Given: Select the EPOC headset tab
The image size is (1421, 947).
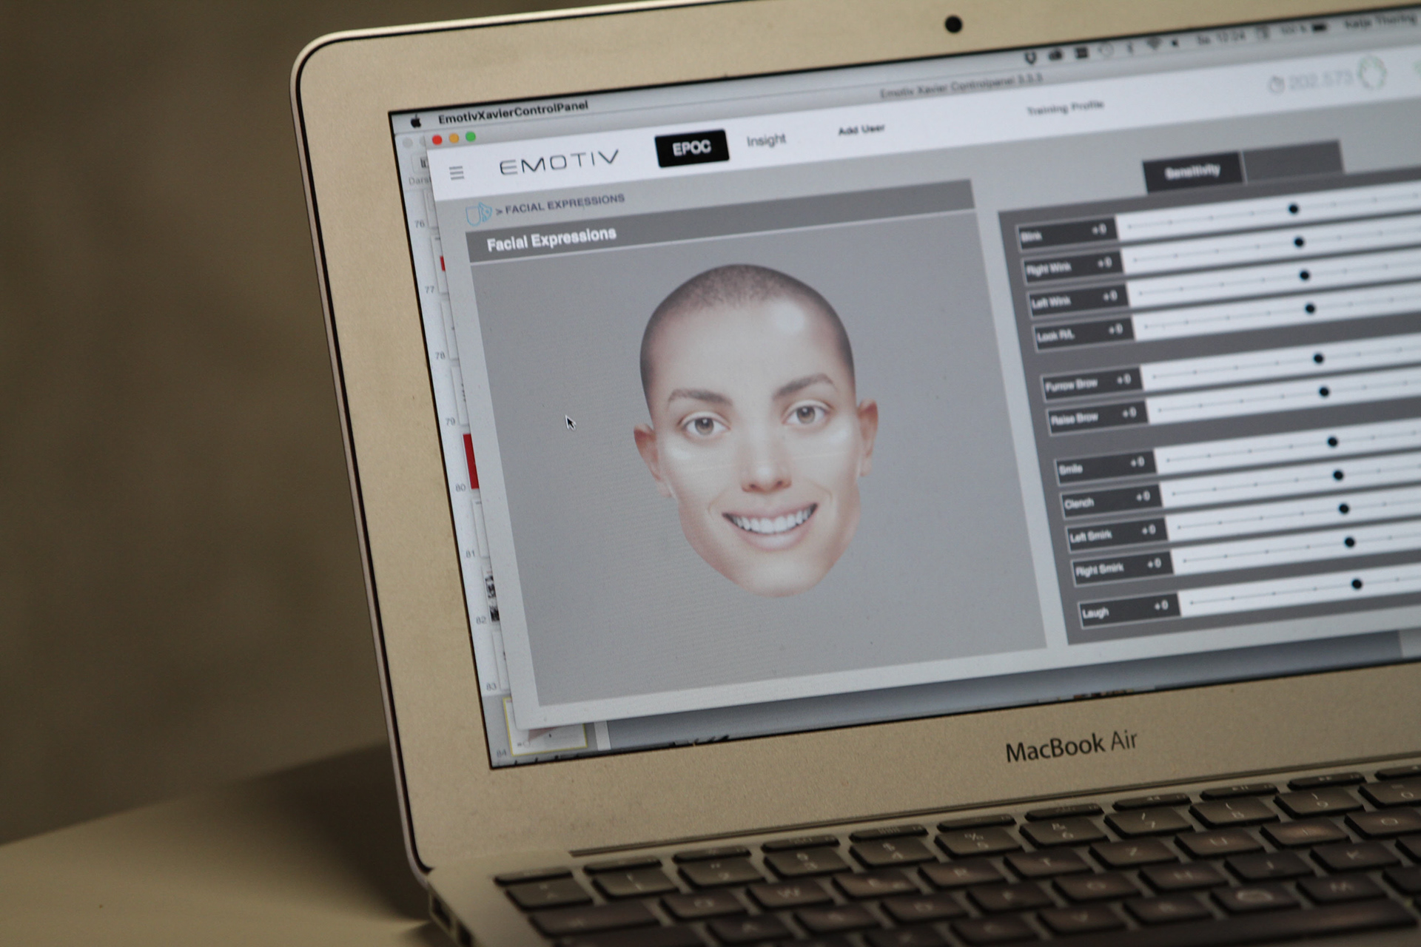Looking at the screenshot, I should pos(691,148).
